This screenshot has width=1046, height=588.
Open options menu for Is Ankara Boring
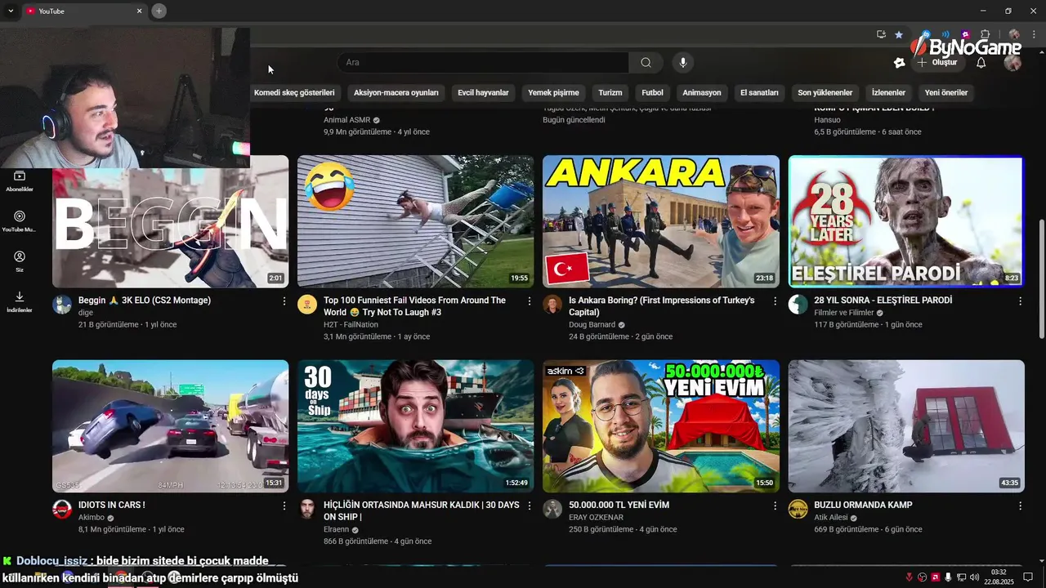pyautogui.click(x=775, y=301)
